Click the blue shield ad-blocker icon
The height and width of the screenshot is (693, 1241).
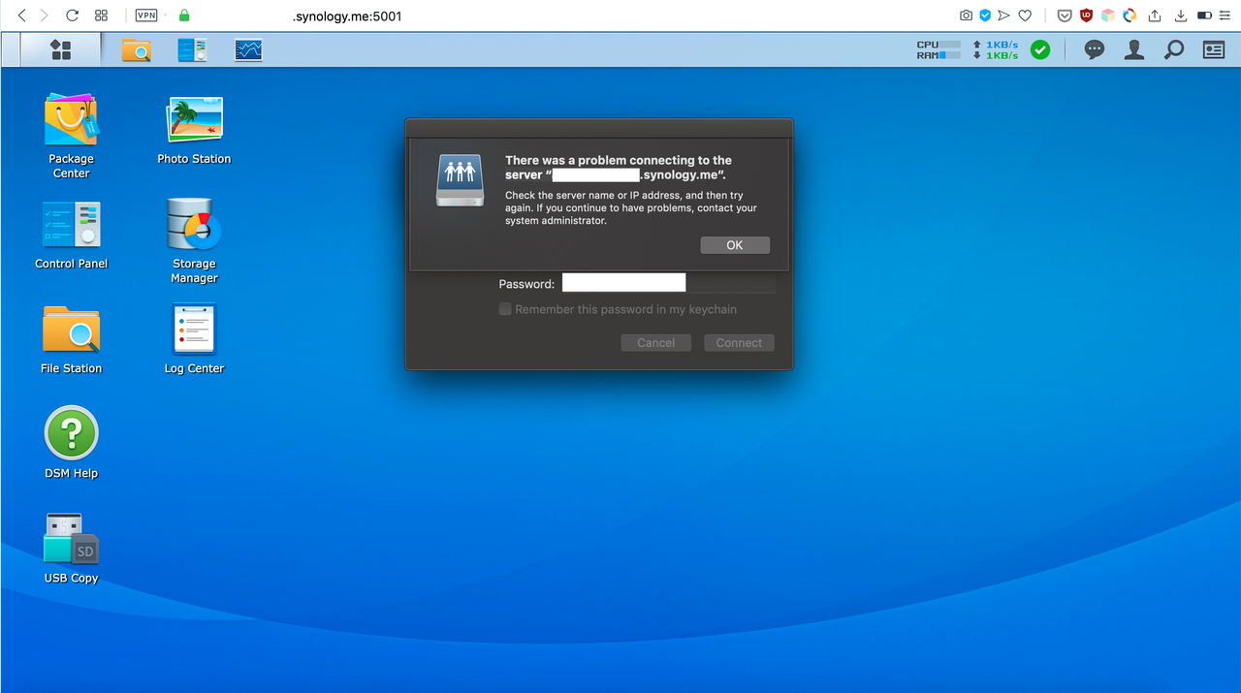pyautogui.click(x=985, y=16)
